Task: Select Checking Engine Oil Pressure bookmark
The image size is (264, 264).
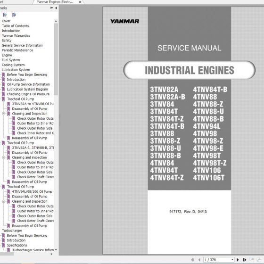Action: 28,94
